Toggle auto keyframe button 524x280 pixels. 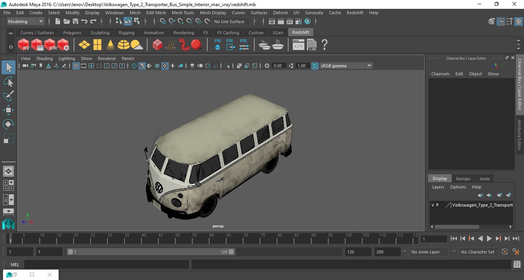tap(505, 252)
